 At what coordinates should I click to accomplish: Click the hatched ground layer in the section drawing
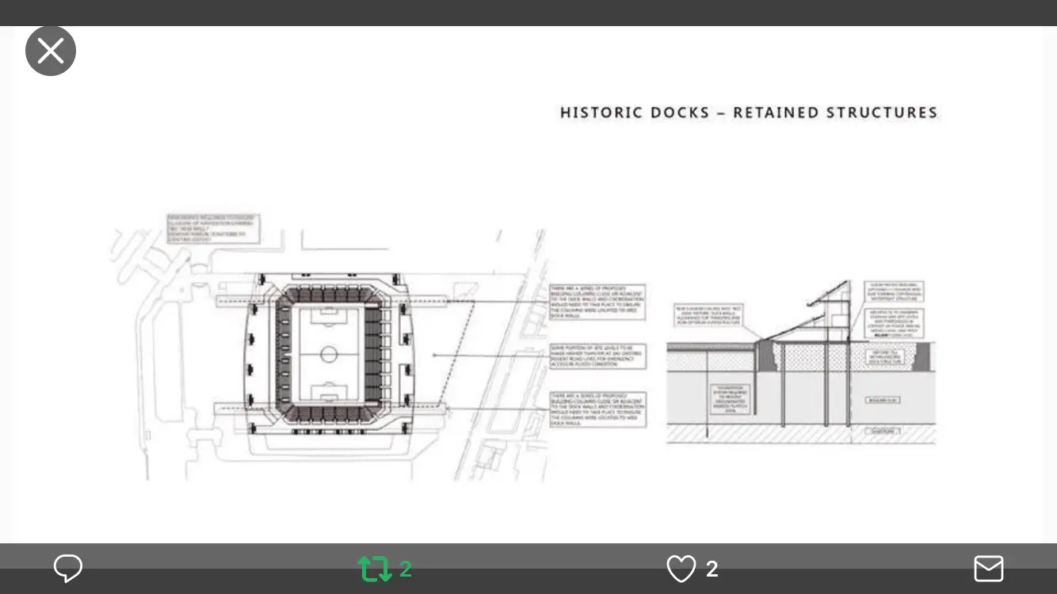point(800,435)
